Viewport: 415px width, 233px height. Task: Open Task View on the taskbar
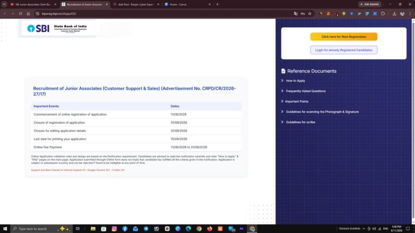(77, 229)
